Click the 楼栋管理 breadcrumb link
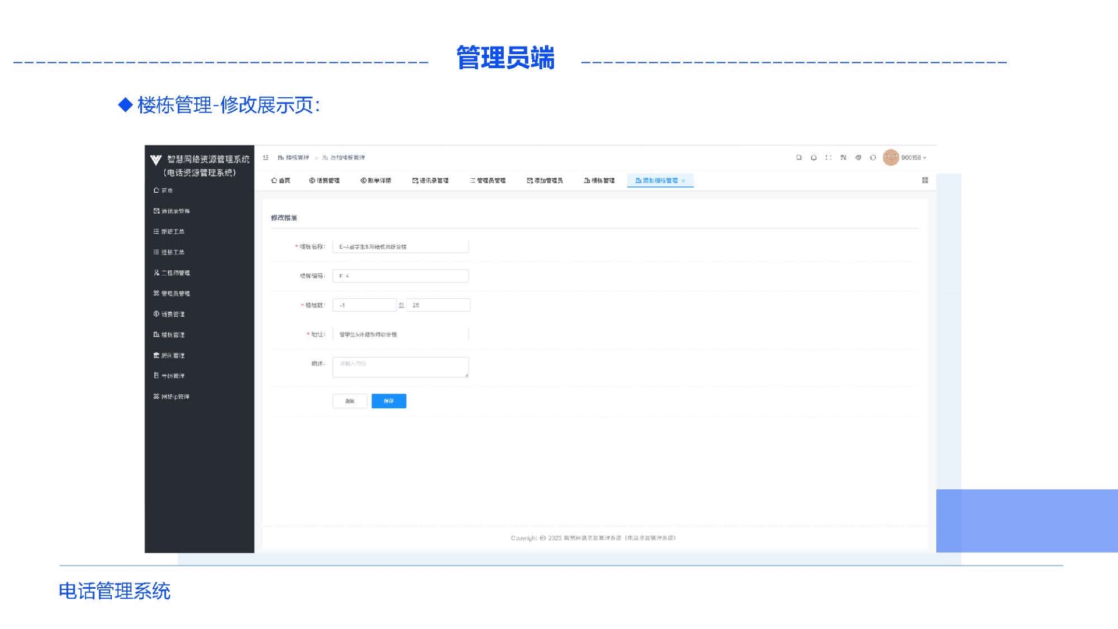The width and height of the screenshot is (1118, 629). click(x=293, y=158)
